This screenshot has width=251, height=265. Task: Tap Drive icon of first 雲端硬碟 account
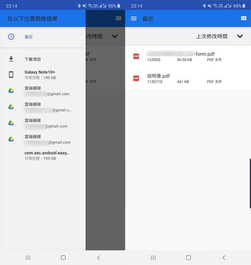[11, 91]
